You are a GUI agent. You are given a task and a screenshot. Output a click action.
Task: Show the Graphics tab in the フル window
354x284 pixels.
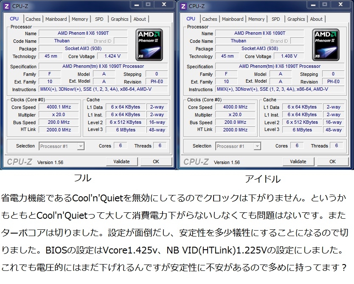[x=119, y=19]
